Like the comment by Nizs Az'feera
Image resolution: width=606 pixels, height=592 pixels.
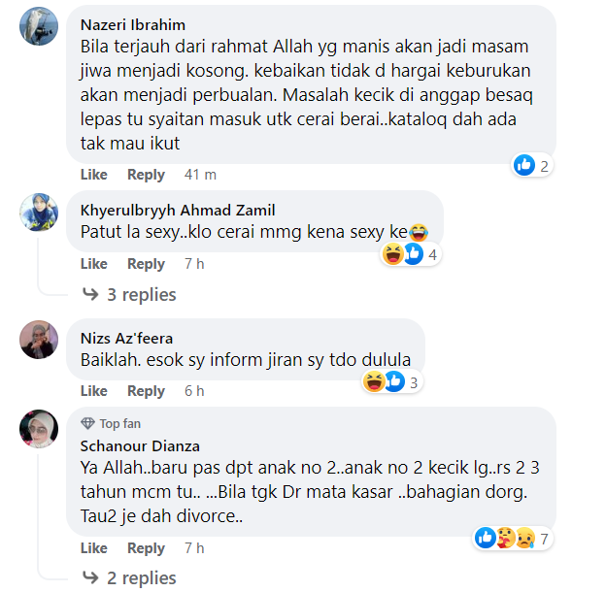click(94, 391)
